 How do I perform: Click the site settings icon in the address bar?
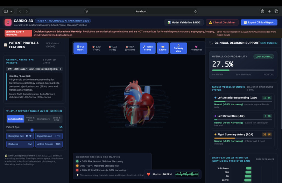point(87,11)
